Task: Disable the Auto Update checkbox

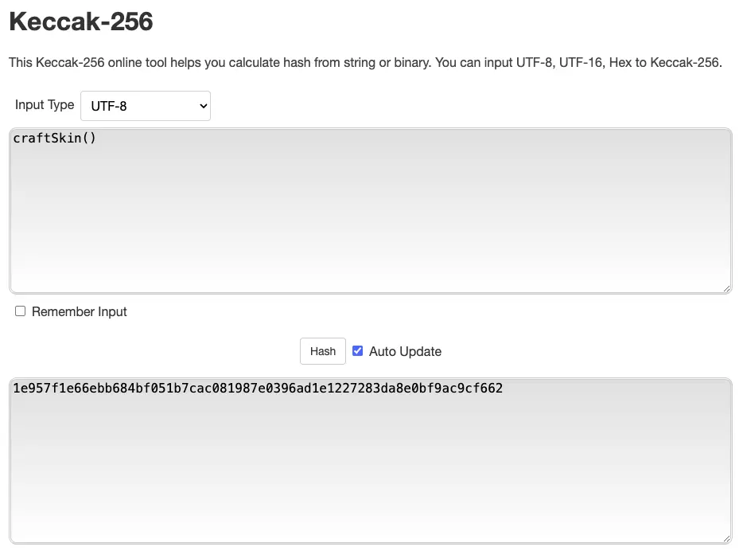Action: click(358, 351)
